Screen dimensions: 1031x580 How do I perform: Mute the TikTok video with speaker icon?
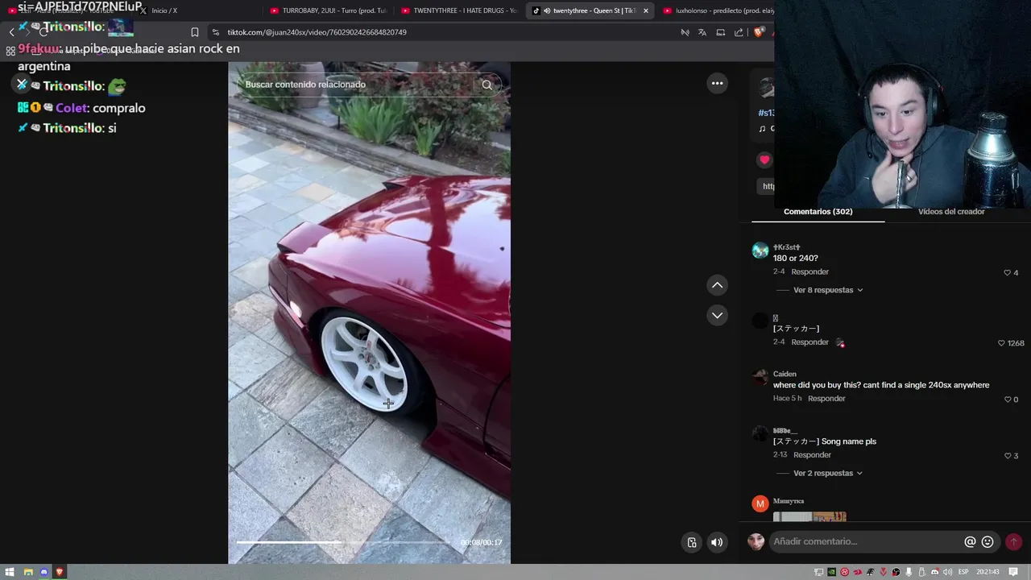coord(716,542)
